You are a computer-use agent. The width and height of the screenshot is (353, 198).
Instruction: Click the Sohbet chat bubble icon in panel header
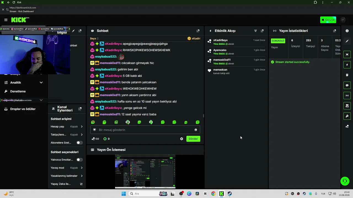click(x=92, y=31)
